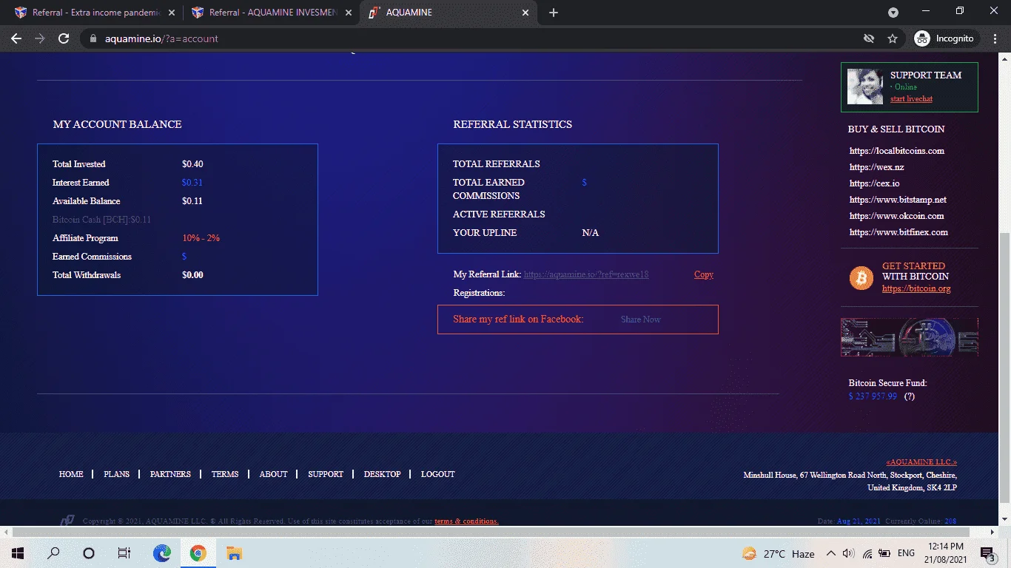Open File Explorer from taskbar

234,553
